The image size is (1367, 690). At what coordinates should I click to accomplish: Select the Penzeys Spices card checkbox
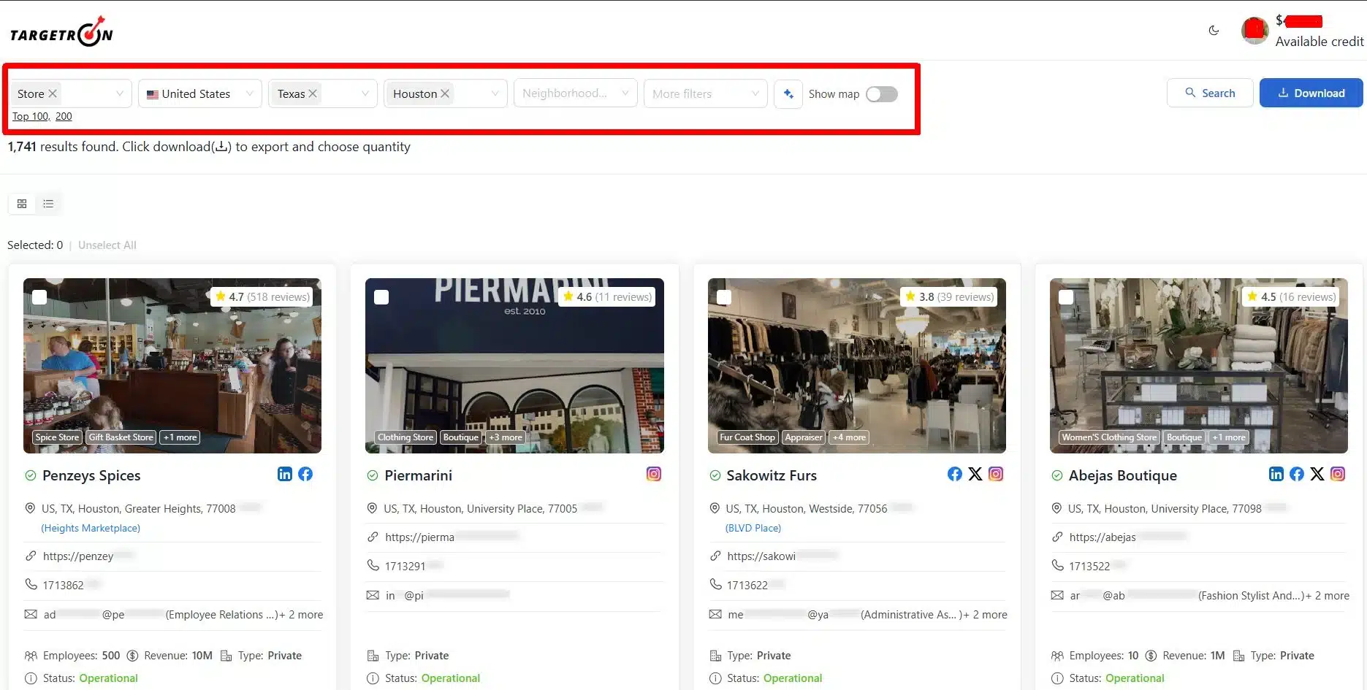(39, 297)
